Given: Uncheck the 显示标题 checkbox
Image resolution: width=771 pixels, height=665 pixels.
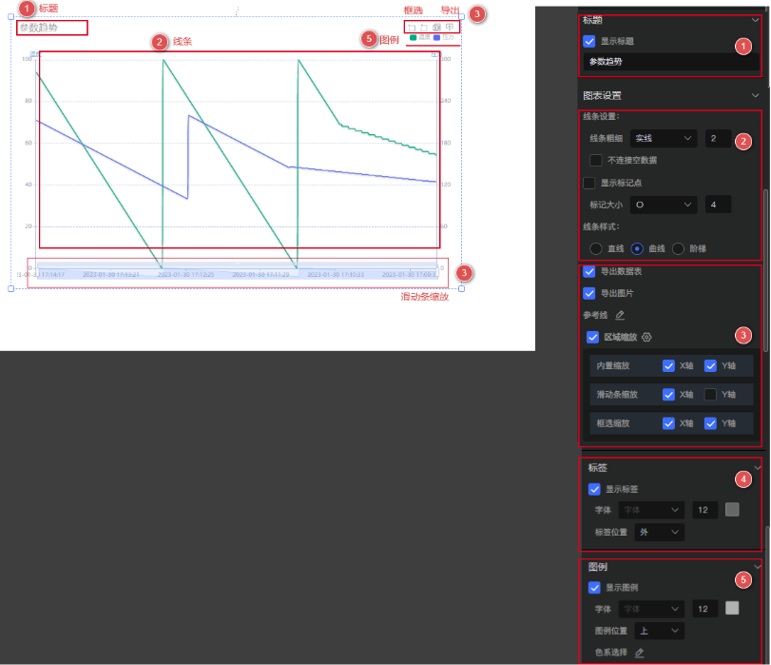Looking at the screenshot, I should point(589,41).
